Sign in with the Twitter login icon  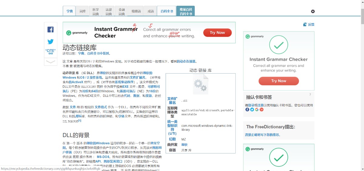[252, 110]
